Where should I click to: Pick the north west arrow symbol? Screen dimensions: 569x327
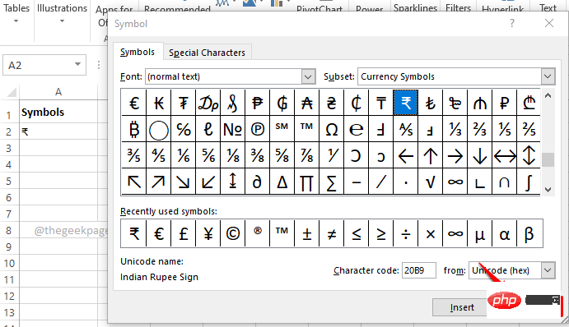pyautogui.click(x=134, y=182)
